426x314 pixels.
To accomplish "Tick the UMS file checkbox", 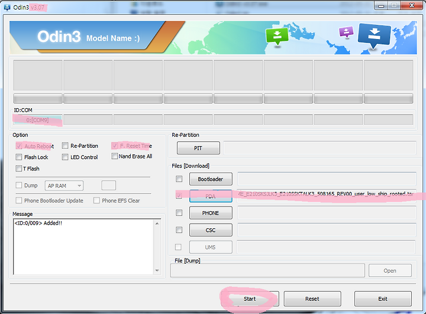I will click(x=178, y=247).
